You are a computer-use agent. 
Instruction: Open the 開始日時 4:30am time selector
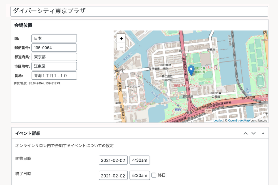pyautogui.click(x=140, y=160)
